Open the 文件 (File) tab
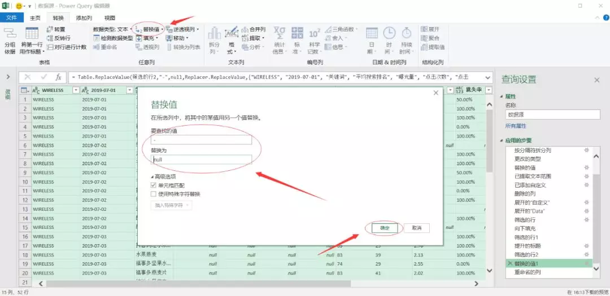The height and width of the screenshot is (296, 610). coord(12,18)
